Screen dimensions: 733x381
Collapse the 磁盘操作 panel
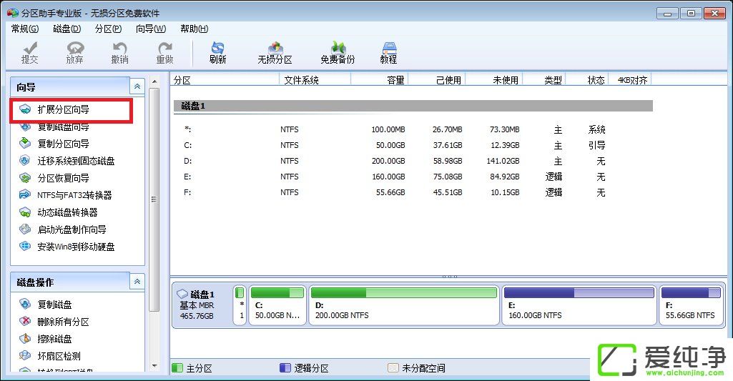137,282
